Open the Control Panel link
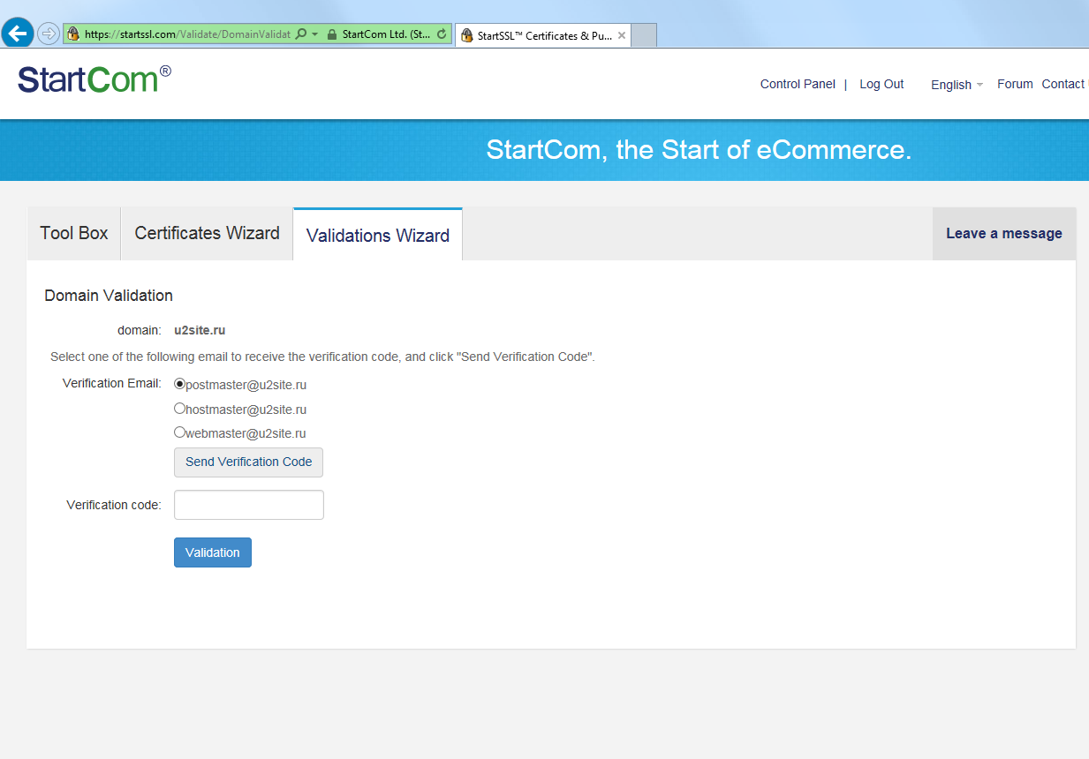 coord(798,84)
